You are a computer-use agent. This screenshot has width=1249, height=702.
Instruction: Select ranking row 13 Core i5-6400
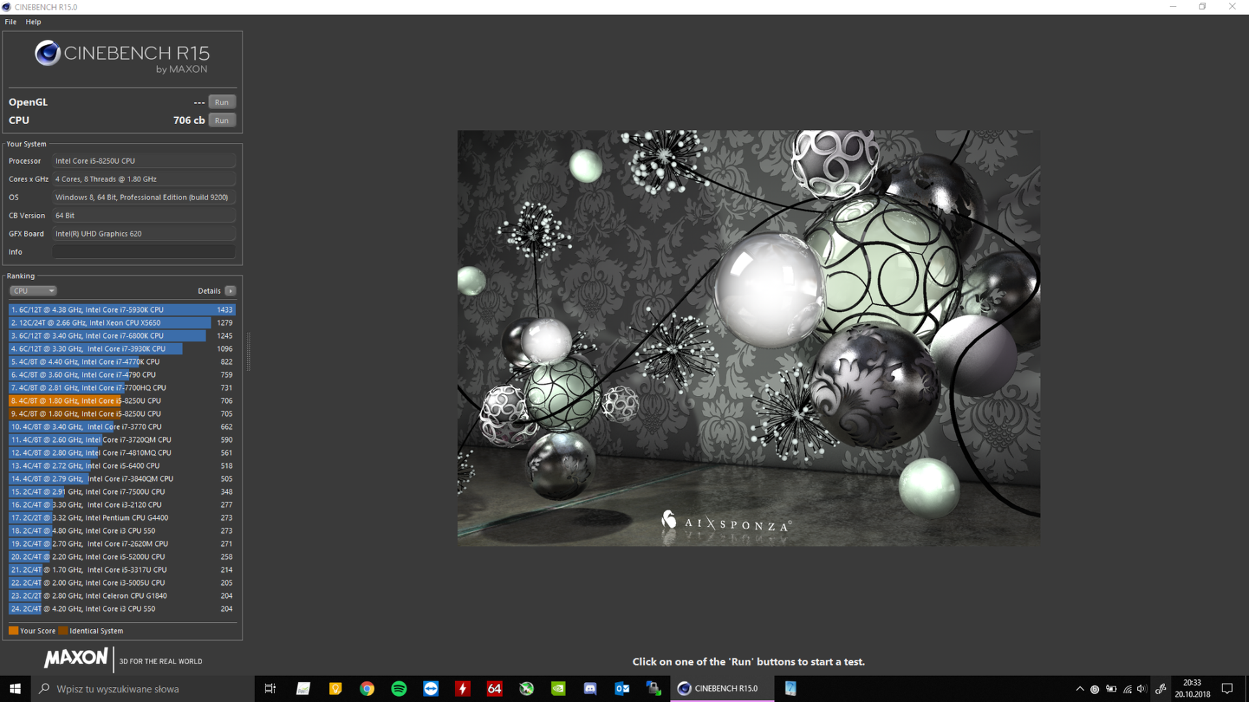(122, 465)
